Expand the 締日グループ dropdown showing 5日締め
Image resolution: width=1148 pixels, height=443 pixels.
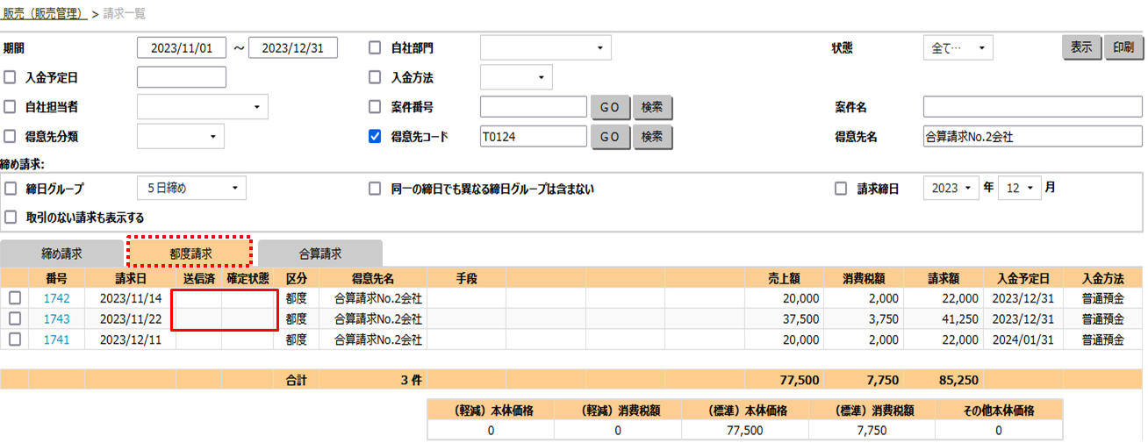point(191,188)
